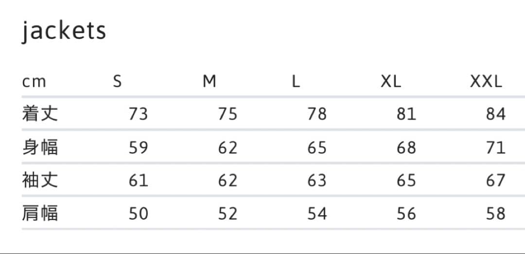Select the L size column header

(296, 82)
